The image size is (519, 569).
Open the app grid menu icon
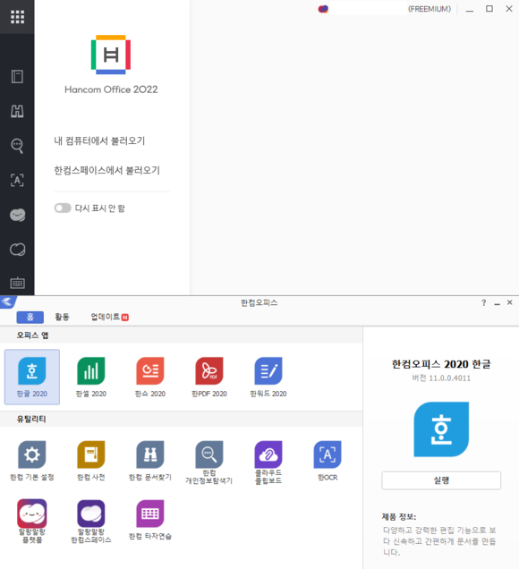pyautogui.click(x=17, y=17)
